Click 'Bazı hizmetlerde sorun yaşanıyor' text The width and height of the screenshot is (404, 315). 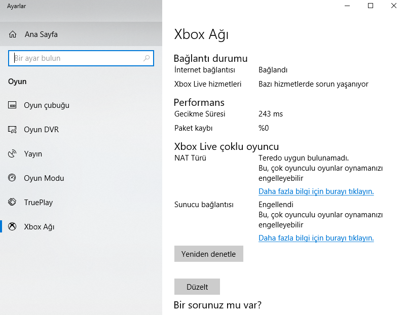pos(313,84)
